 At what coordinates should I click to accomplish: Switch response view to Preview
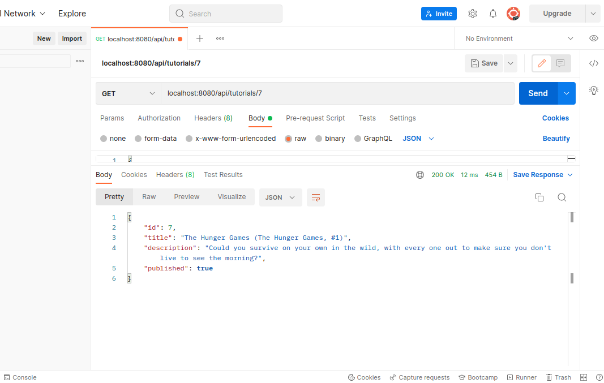pos(186,197)
